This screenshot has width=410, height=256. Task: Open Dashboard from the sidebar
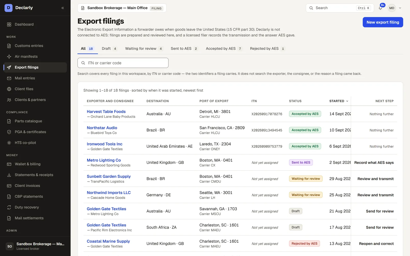tap(35, 24)
